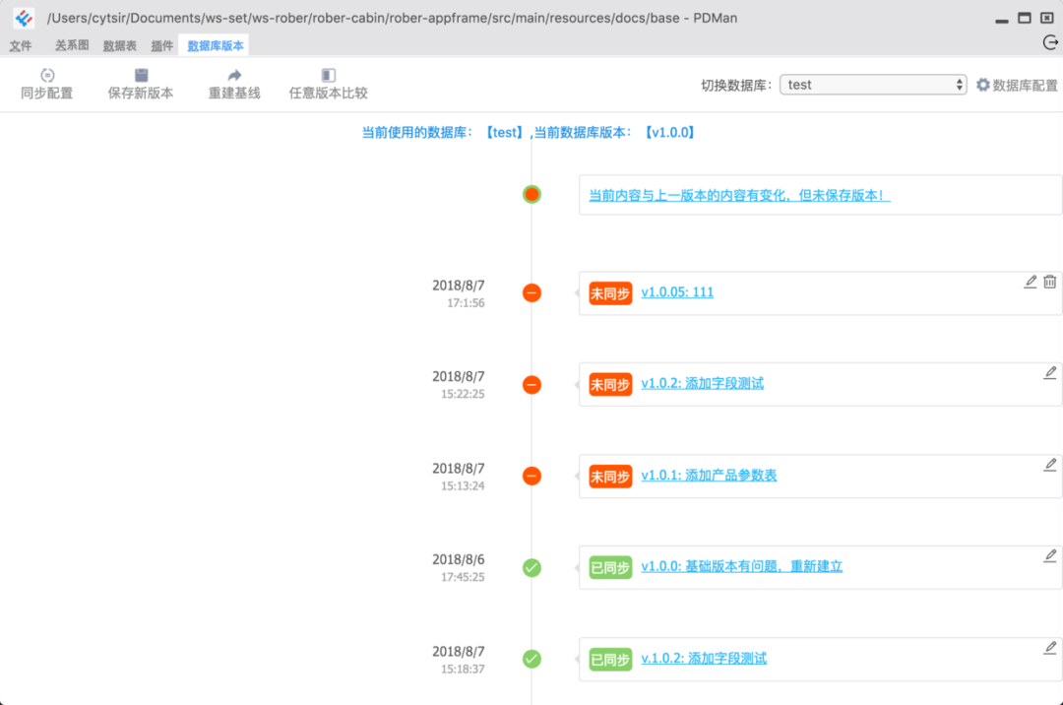Open the v.1.0.2: 添加字段测试 link
This screenshot has width=1063, height=705.
coord(704,658)
